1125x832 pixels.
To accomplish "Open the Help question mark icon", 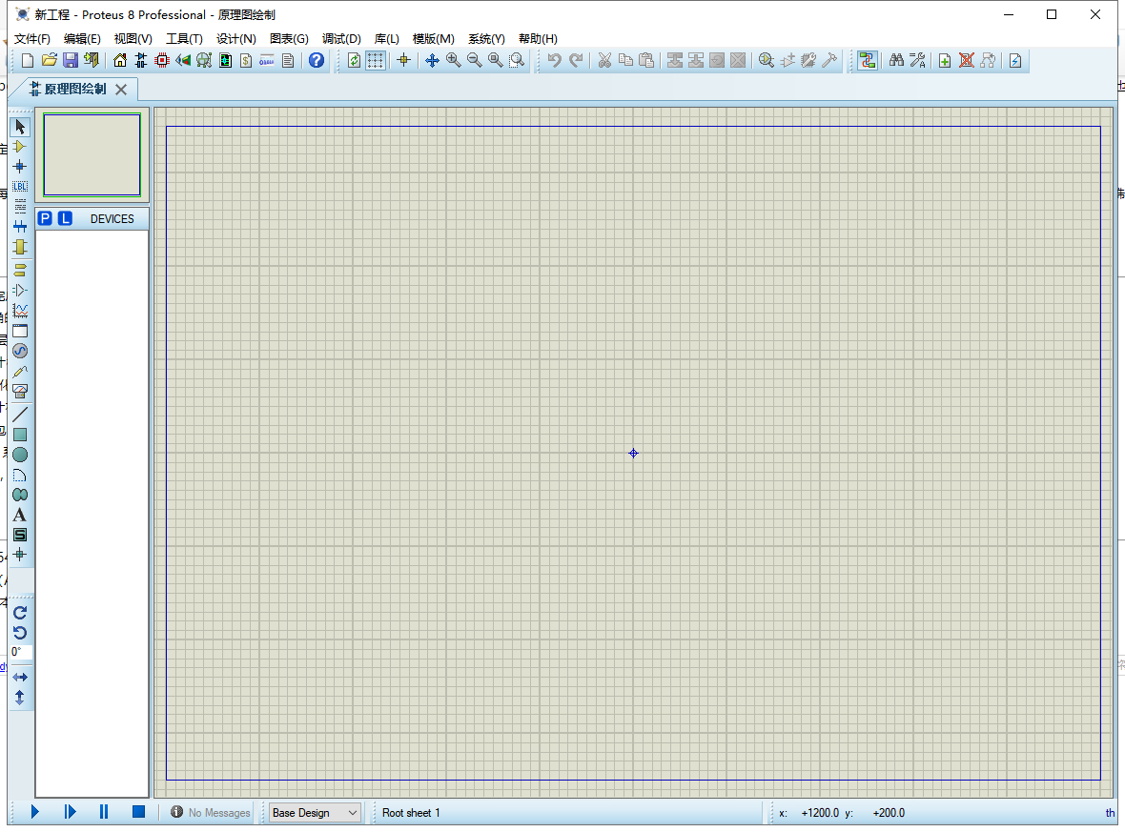I will point(317,60).
